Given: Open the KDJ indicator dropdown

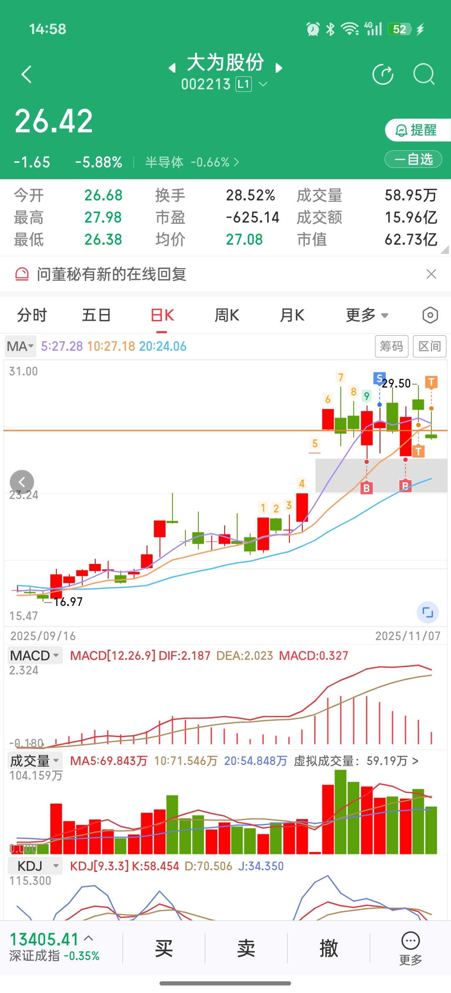Looking at the screenshot, I should coord(35,866).
